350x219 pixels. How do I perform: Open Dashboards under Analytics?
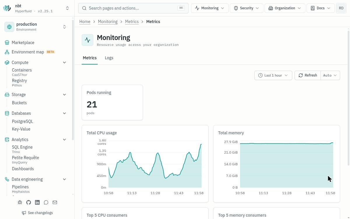tap(23, 169)
